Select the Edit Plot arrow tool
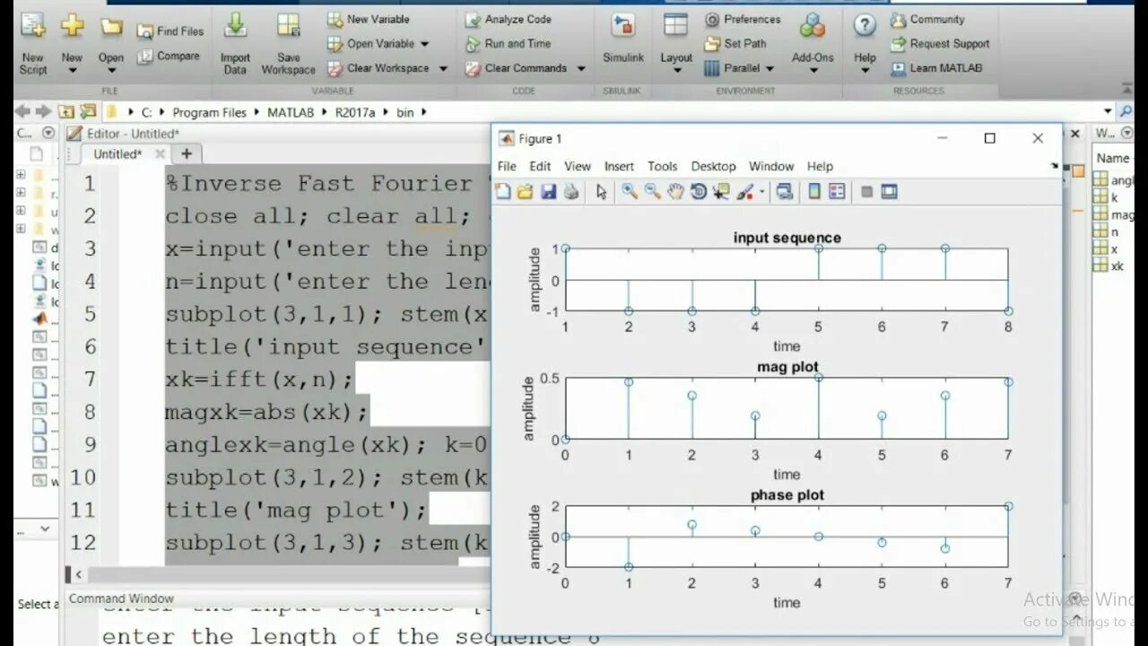The image size is (1148, 646). [x=601, y=191]
